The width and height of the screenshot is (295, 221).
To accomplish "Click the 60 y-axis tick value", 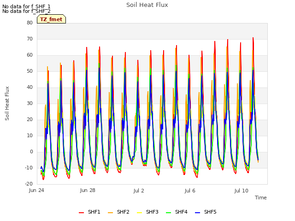I will coord(29,55).
